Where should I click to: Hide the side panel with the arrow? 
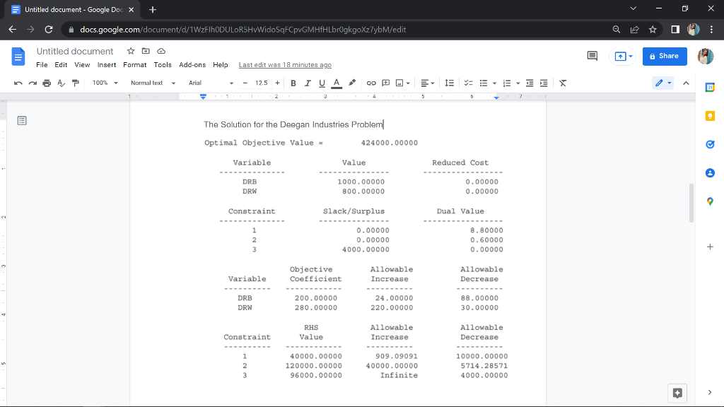coord(710,392)
